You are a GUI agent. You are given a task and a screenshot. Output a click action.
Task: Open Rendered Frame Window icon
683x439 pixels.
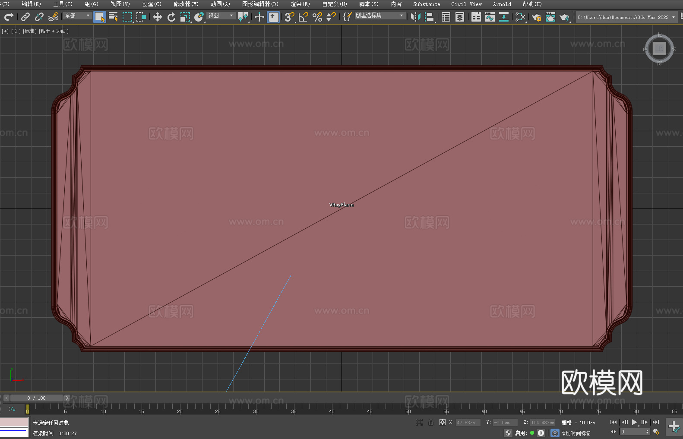tap(550, 17)
